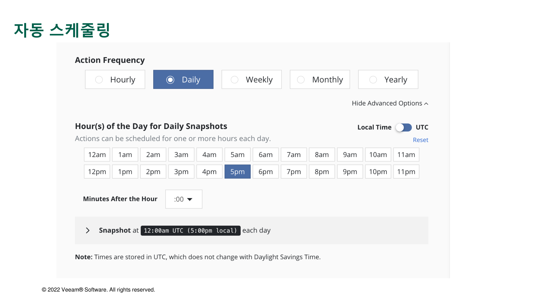Expand the Snapshot summary chevron arrow

point(88,230)
